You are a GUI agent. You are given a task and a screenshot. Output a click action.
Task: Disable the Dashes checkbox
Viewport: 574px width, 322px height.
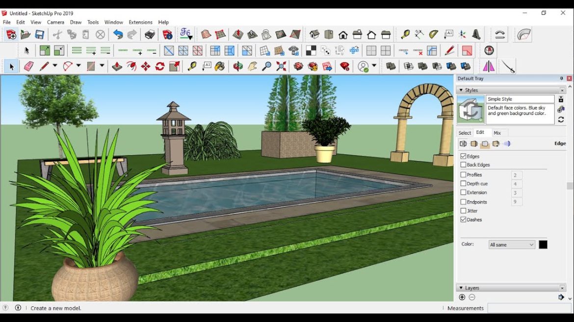463,220
